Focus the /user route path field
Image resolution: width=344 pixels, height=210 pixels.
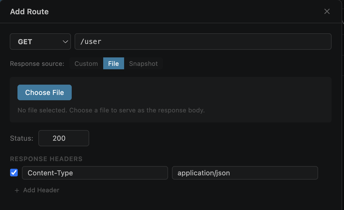203,42
